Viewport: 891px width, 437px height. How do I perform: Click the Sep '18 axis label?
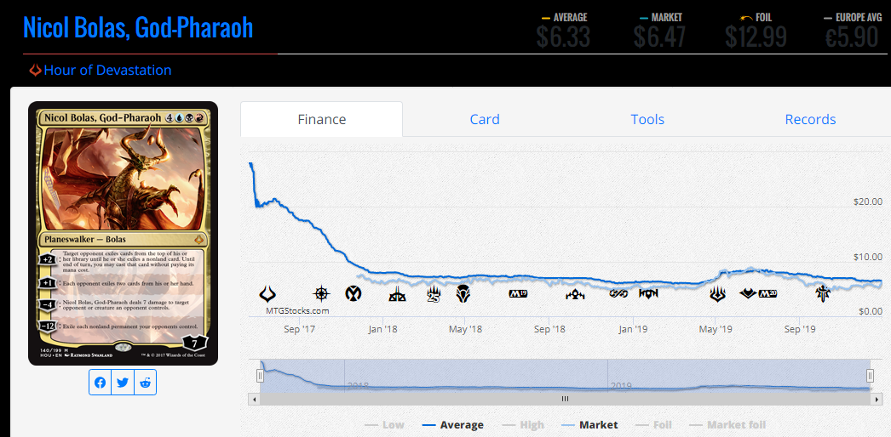pos(549,329)
